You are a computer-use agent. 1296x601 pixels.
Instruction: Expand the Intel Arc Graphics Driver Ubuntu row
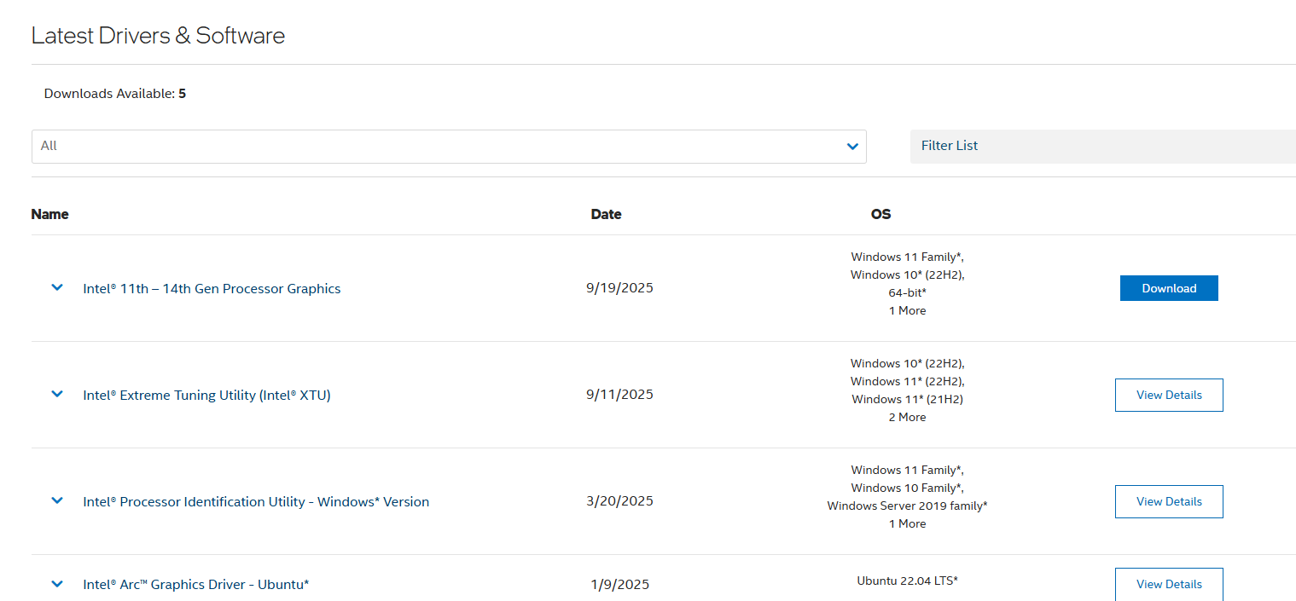57,585
